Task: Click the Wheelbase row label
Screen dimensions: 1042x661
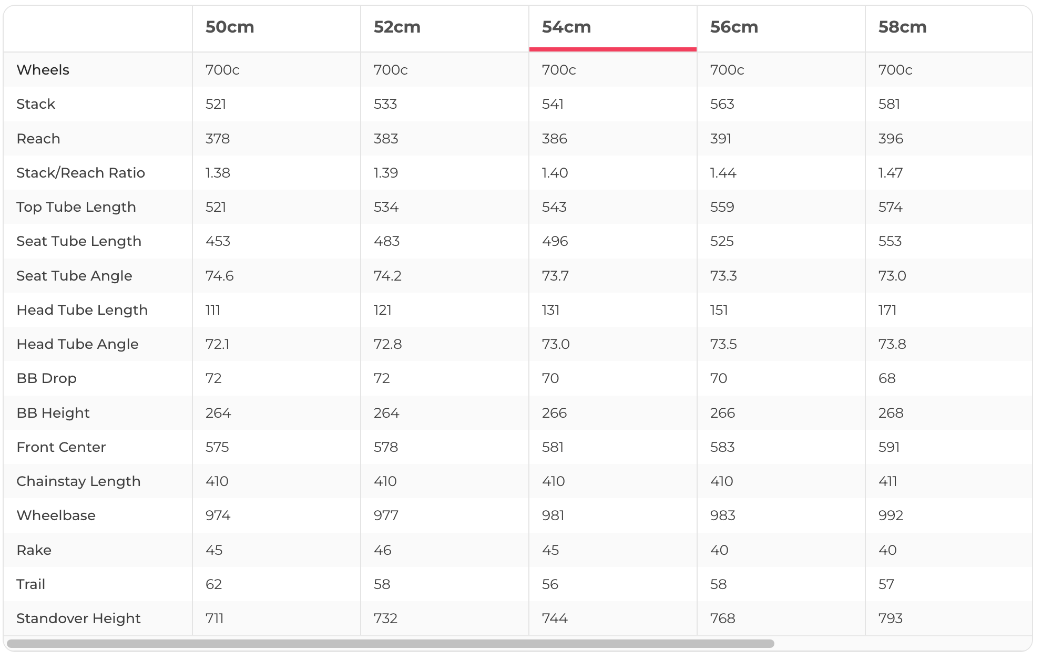Action: pos(56,515)
